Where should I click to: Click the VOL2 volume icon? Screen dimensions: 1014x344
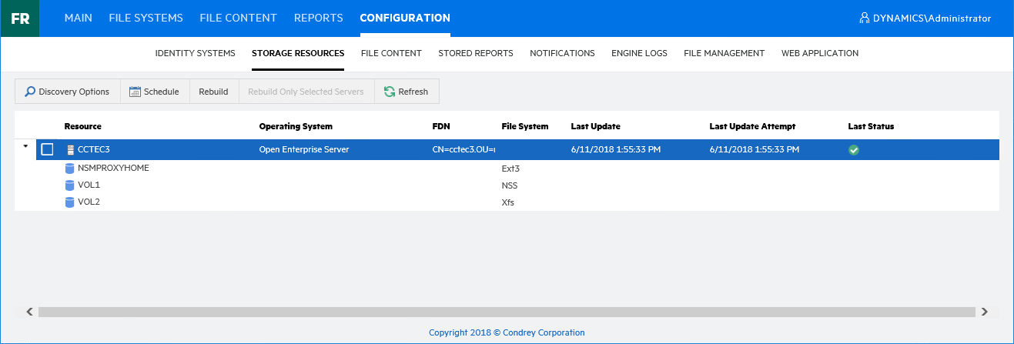[70, 202]
